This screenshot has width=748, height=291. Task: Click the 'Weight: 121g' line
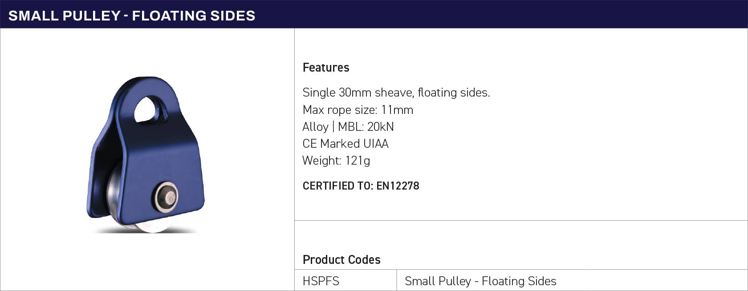(x=336, y=161)
